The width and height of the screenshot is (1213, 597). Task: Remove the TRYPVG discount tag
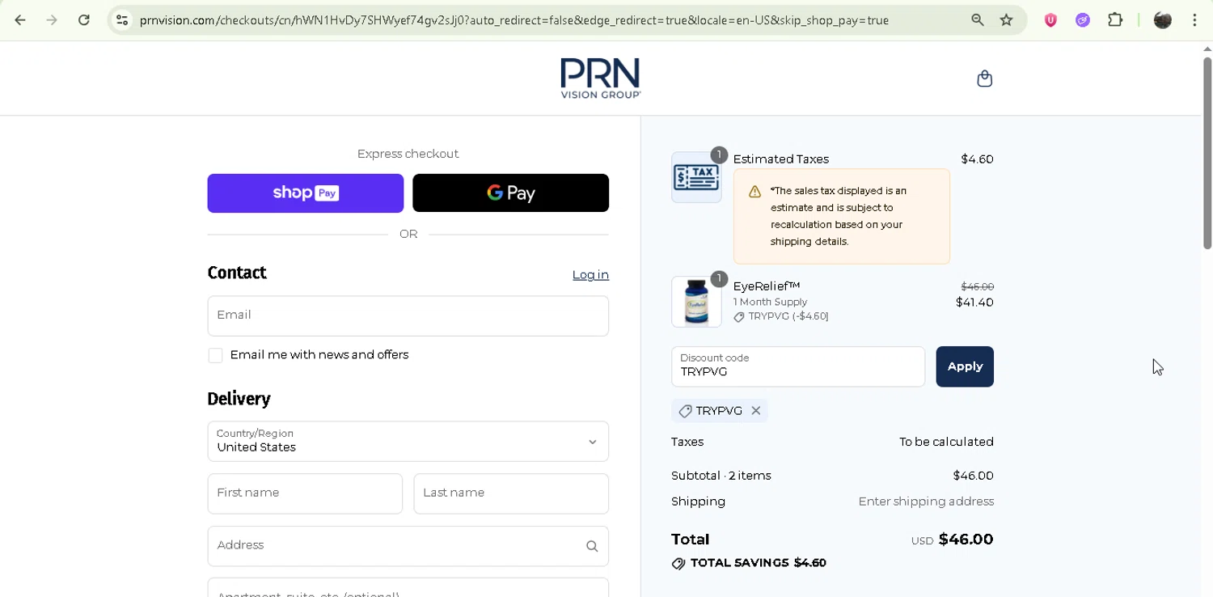756,411
